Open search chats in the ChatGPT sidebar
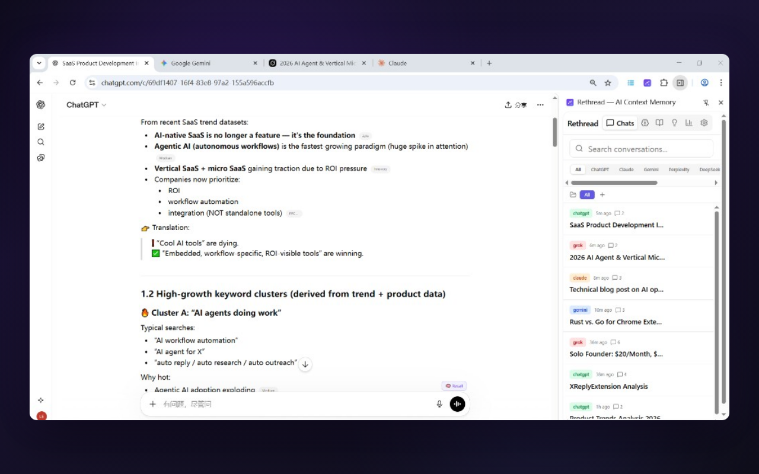Screen dimensions: 759x474 [41, 142]
